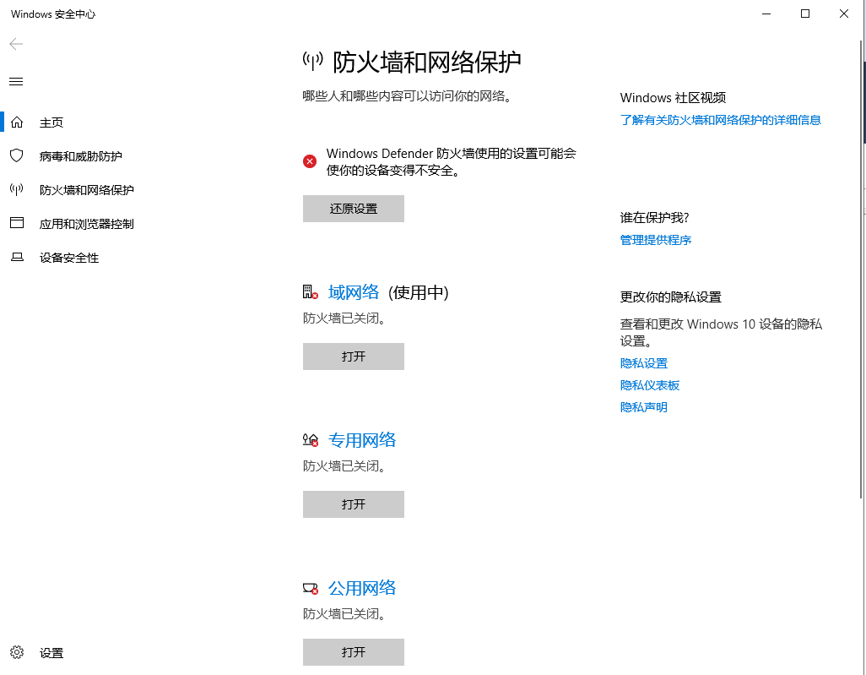Click the shield icon for 病毒和威胁防护
Image resolution: width=866 pixels, height=675 pixels.
[17, 156]
